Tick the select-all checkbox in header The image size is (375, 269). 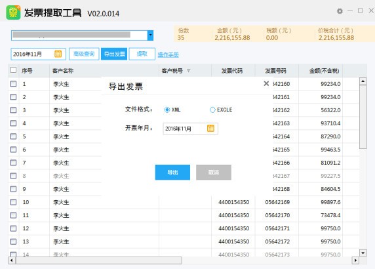pyautogui.click(x=13, y=70)
